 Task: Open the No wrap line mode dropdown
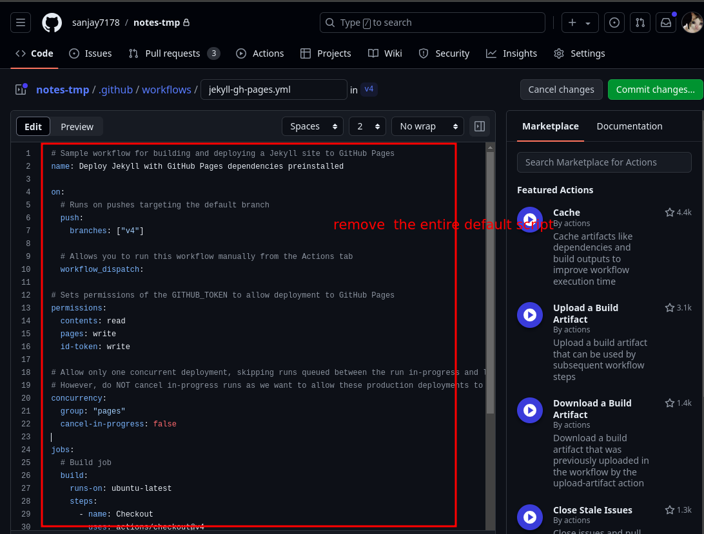427,126
